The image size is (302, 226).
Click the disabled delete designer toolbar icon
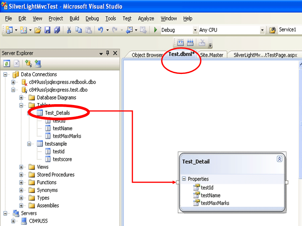click(202, 42)
